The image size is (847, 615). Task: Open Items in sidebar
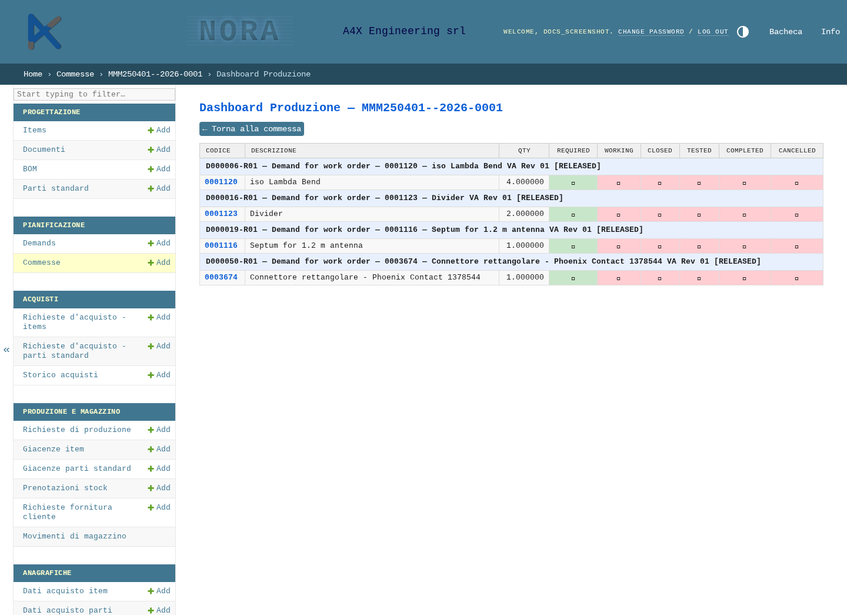coord(35,130)
